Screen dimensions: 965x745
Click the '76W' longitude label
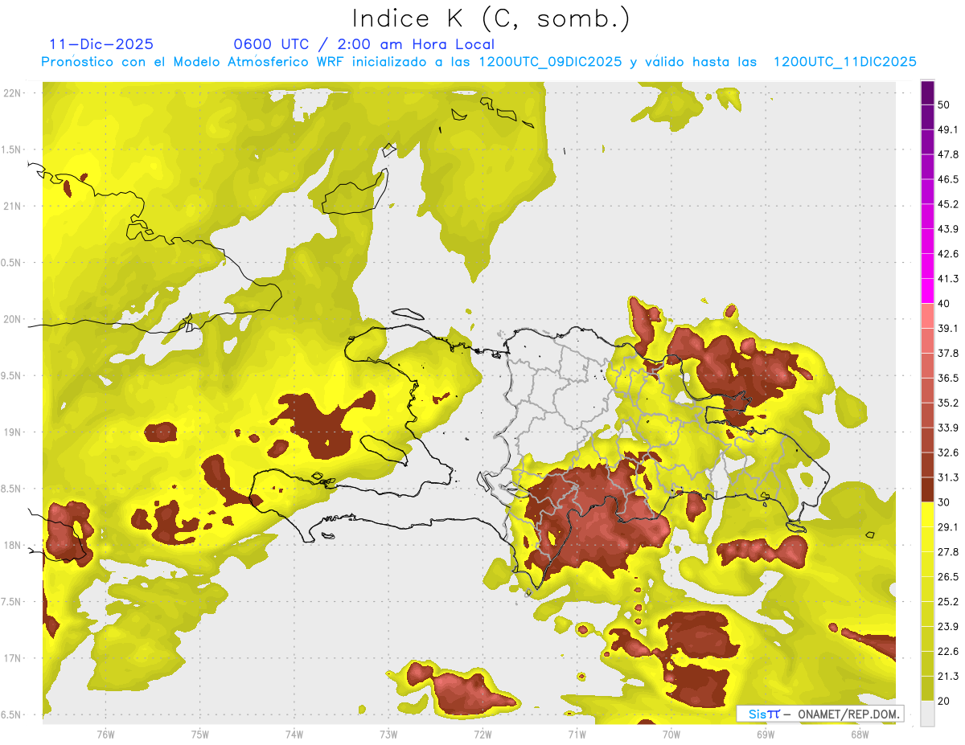point(105,735)
